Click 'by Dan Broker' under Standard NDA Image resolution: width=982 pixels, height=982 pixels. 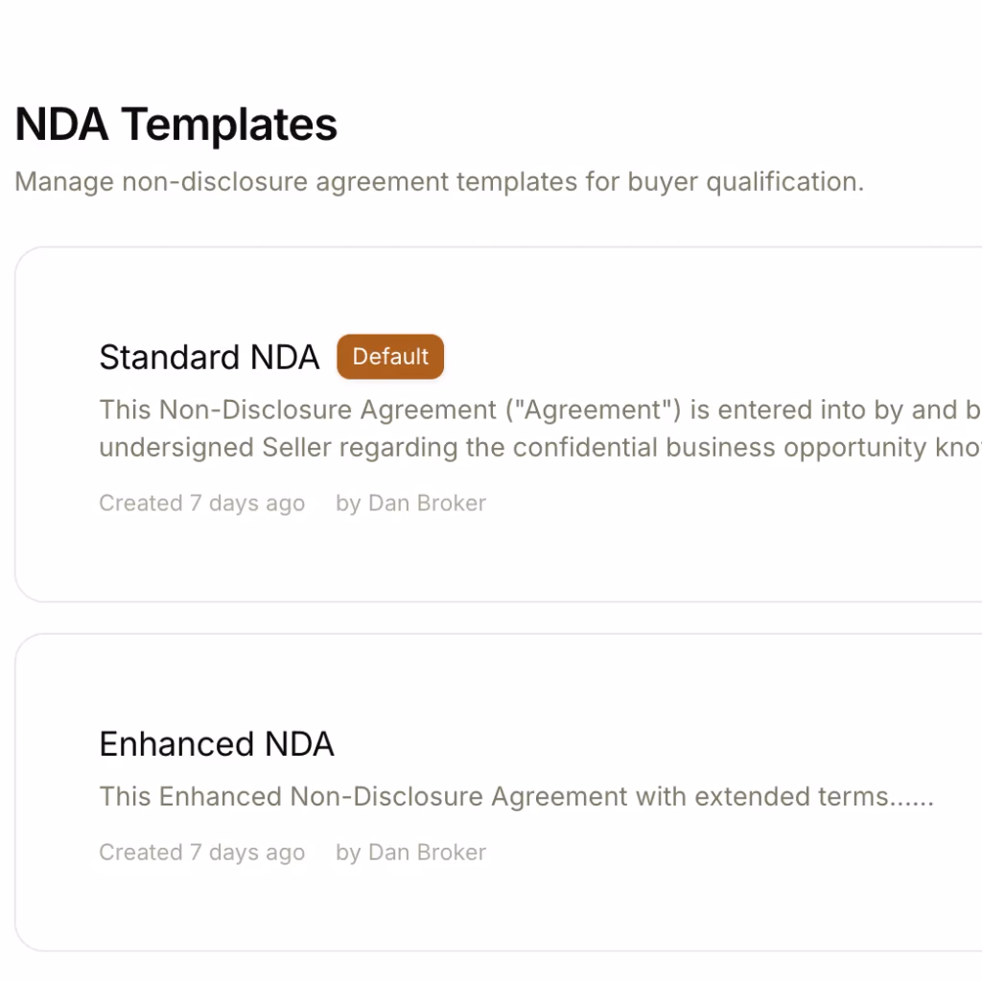point(410,503)
